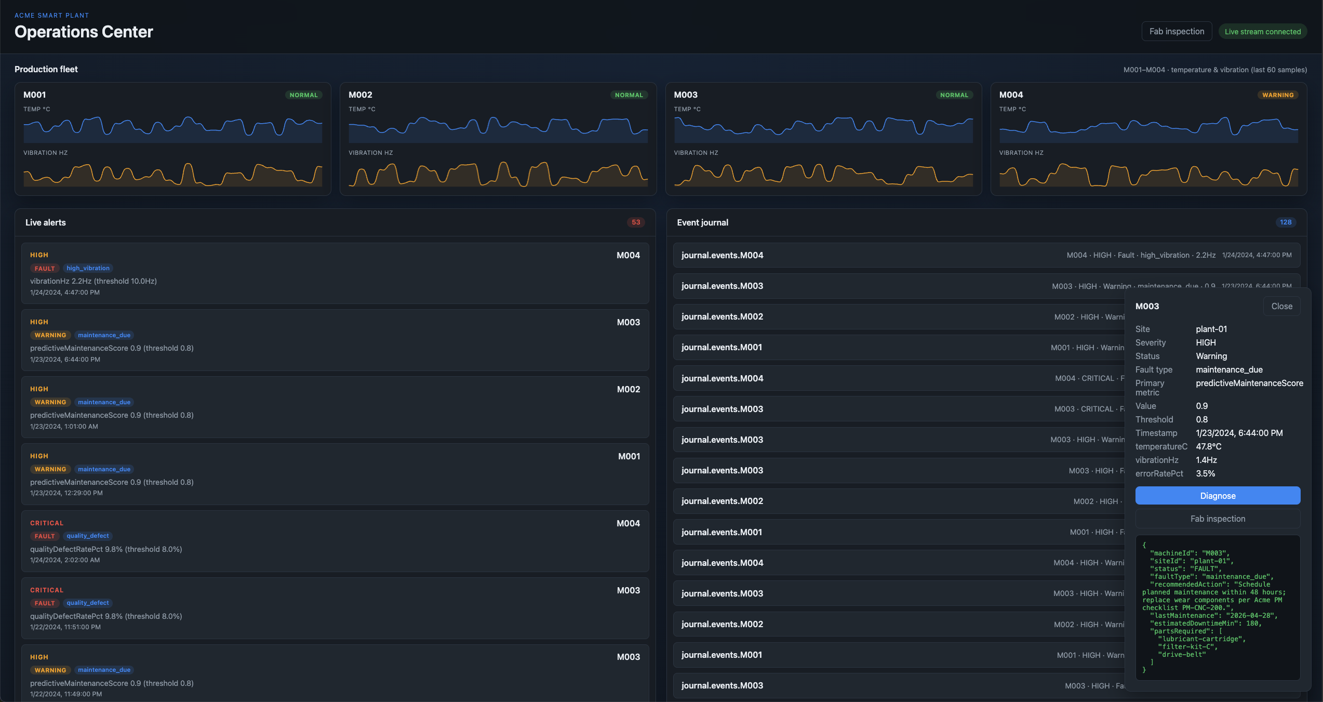Viewport: 1323px width, 702px height.
Task: Click the WARNING status badge on M004 card
Action: tap(1278, 95)
